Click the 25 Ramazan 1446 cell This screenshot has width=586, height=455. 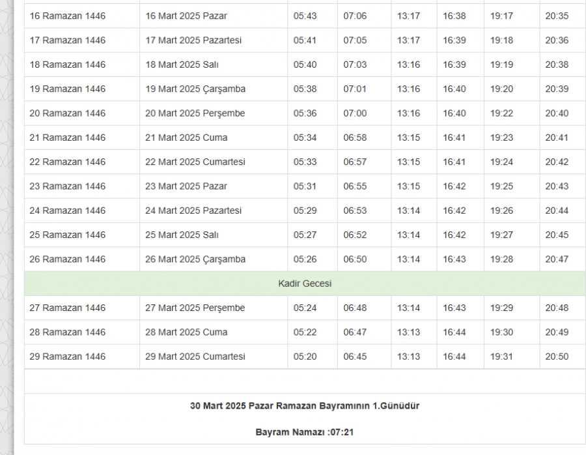[68, 235]
